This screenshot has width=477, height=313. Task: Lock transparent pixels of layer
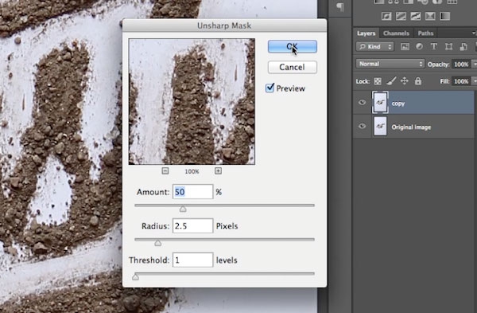coord(378,81)
